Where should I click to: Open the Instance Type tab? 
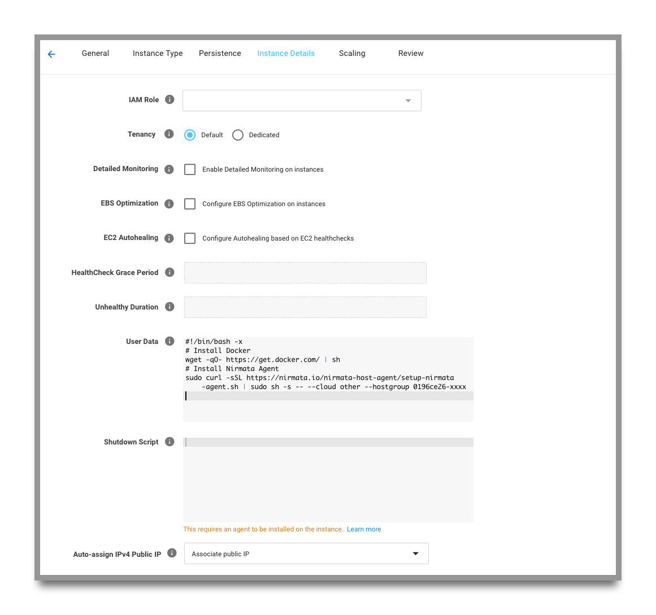[158, 53]
